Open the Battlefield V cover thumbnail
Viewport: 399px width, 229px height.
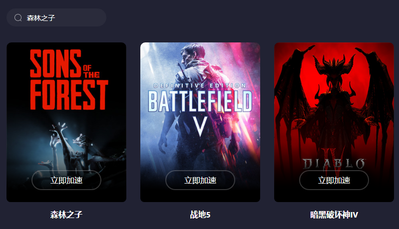200,122
